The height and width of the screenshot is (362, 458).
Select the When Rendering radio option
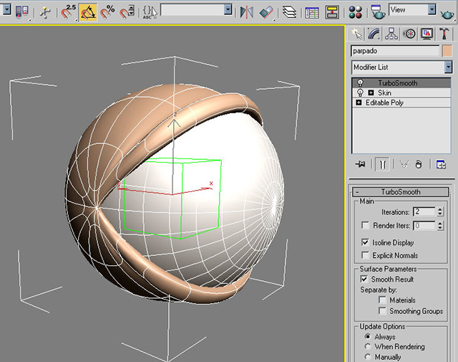click(x=368, y=346)
